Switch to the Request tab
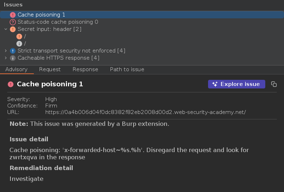Viewport: 284px width, 192px height. (x=50, y=69)
